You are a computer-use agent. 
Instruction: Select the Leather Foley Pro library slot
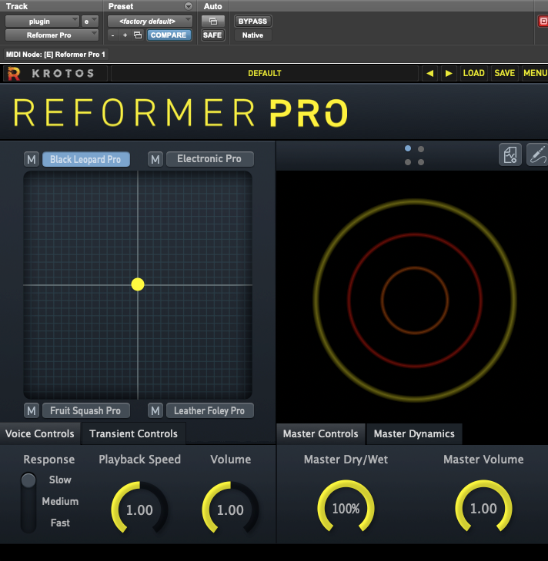coord(210,410)
